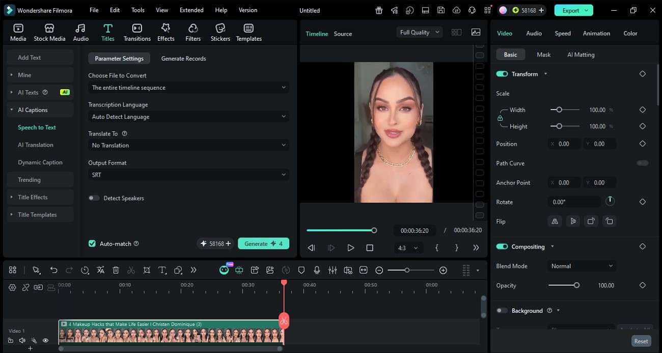Toggle the Transform switch

502,74
